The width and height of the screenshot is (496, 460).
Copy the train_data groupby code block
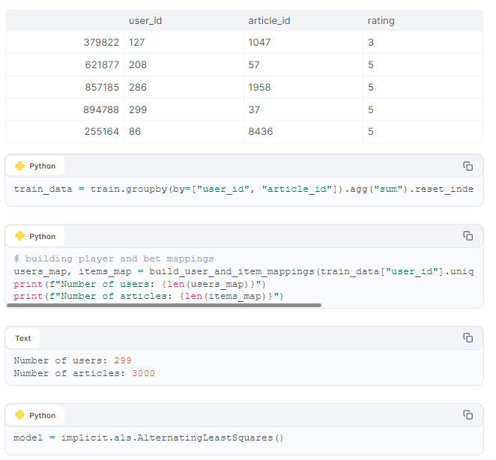coord(468,166)
